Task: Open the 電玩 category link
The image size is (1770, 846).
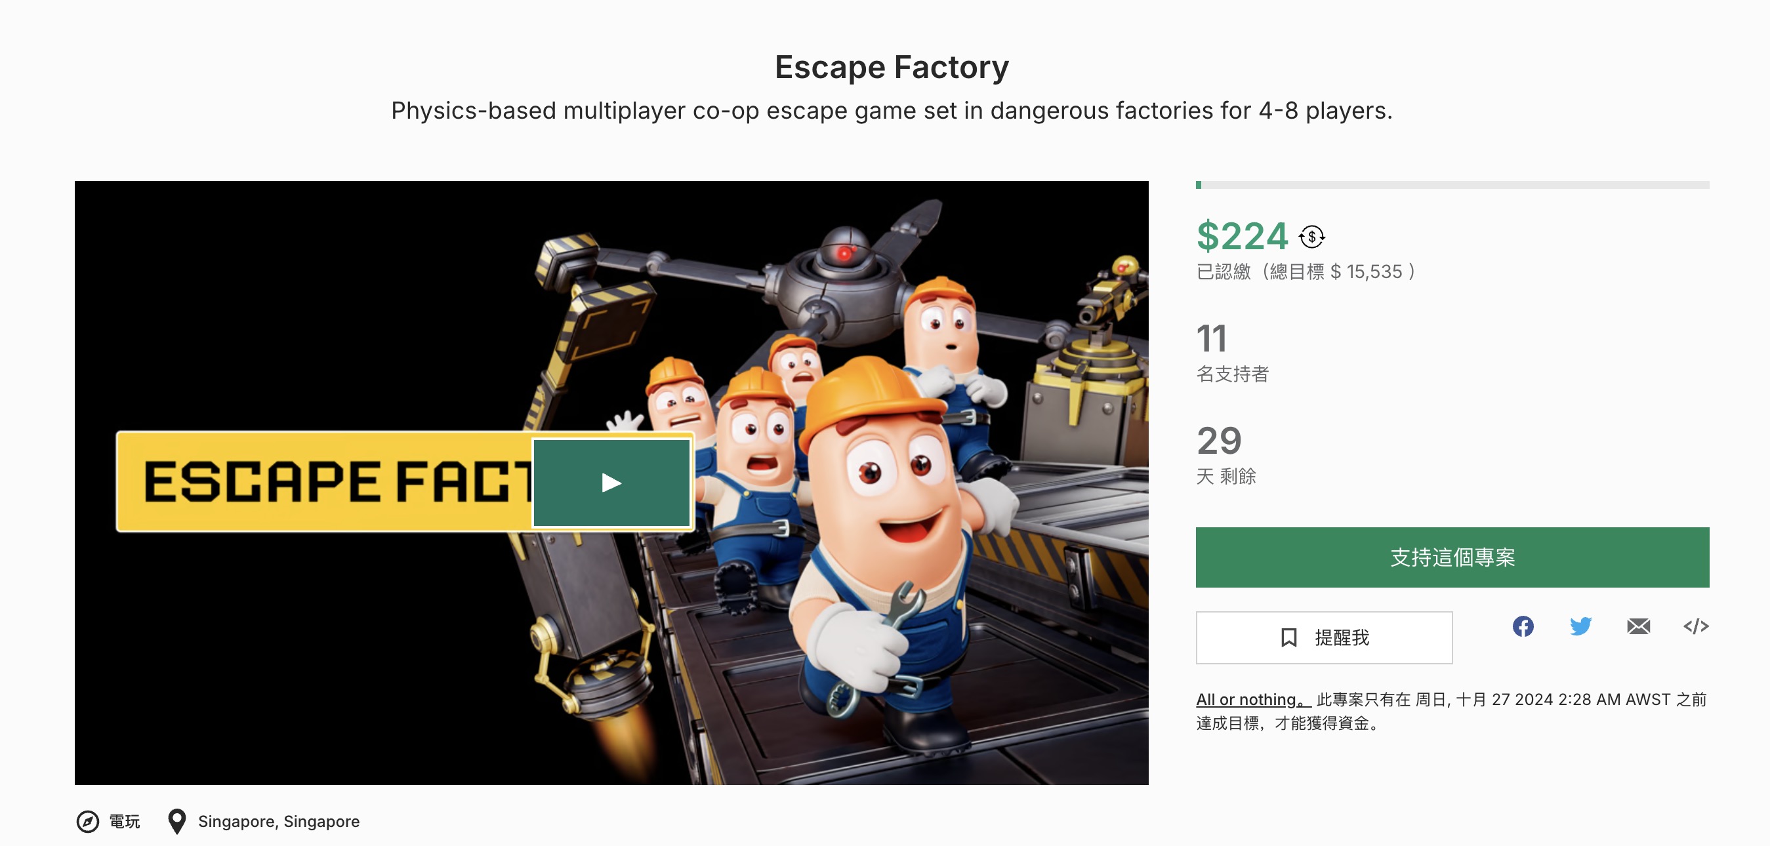Action: pyautogui.click(x=125, y=821)
